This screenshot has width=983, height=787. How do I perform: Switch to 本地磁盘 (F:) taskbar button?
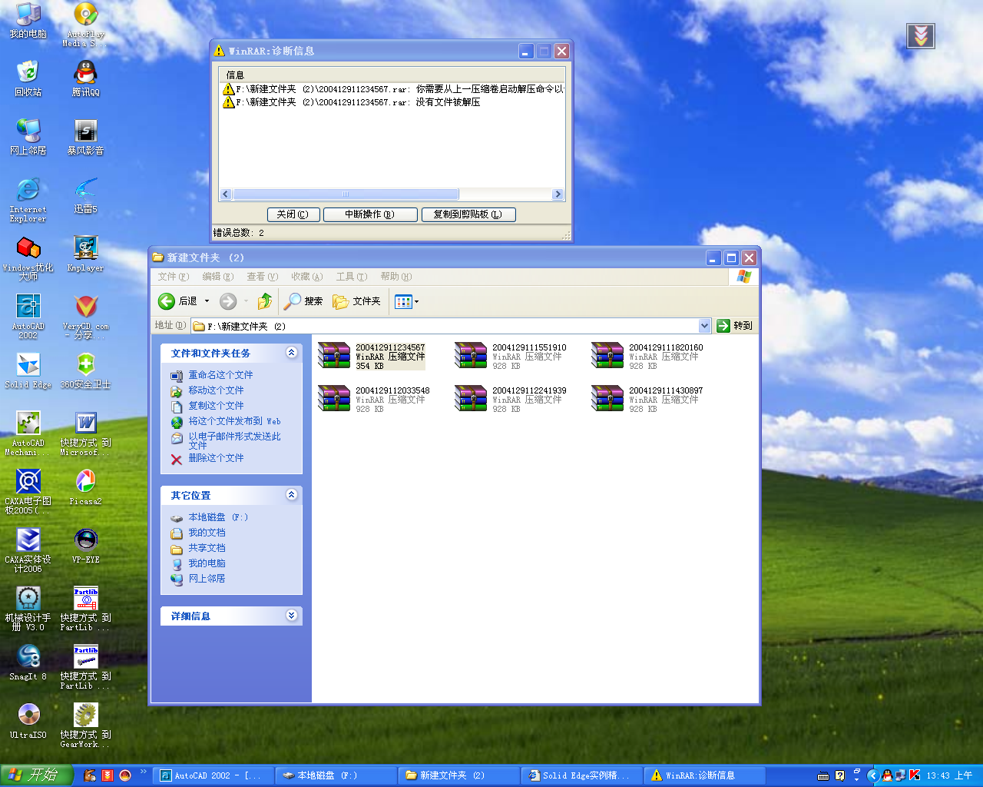(x=336, y=775)
